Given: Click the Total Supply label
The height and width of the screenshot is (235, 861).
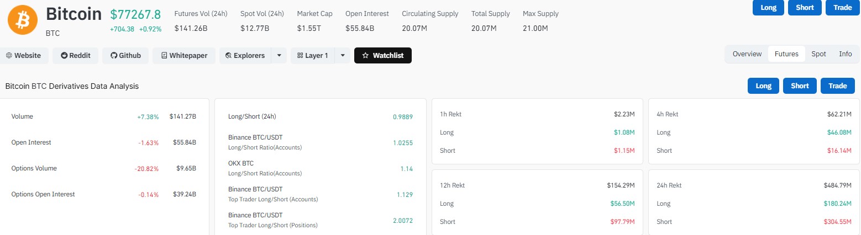Looking at the screenshot, I should 491,14.
